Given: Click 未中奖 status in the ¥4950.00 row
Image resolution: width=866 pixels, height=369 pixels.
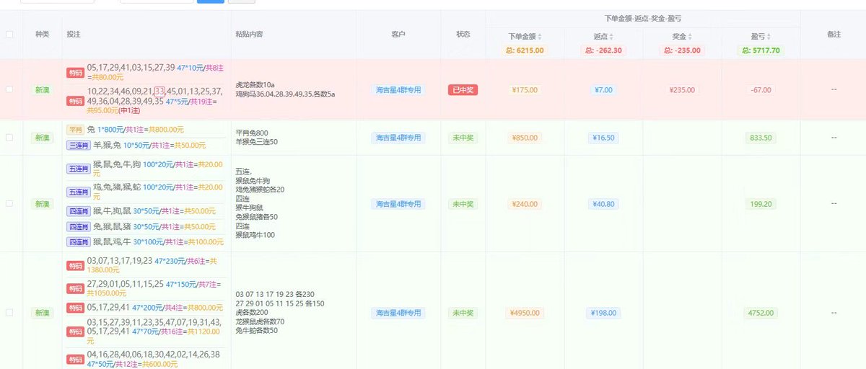Looking at the screenshot, I should pyautogui.click(x=463, y=313).
